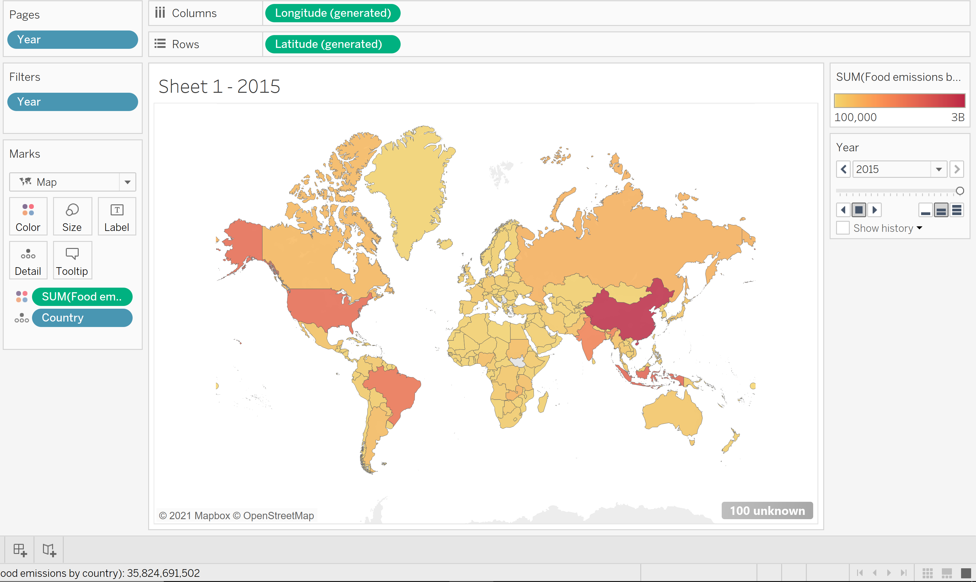Click the detail icon beside Country pill
Viewport: 976px width, 582px height.
pos(22,318)
